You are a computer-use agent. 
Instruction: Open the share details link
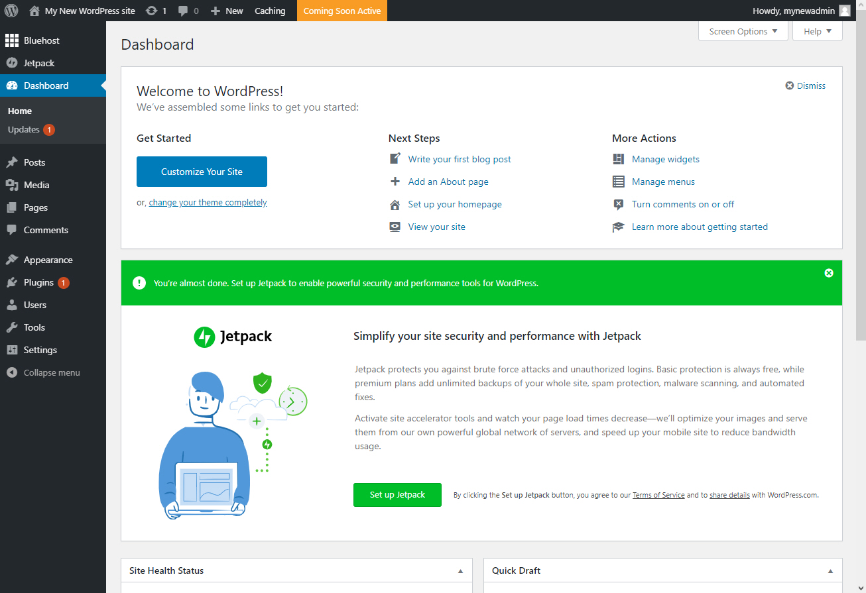pyautogui.click(x=729, y=495)
